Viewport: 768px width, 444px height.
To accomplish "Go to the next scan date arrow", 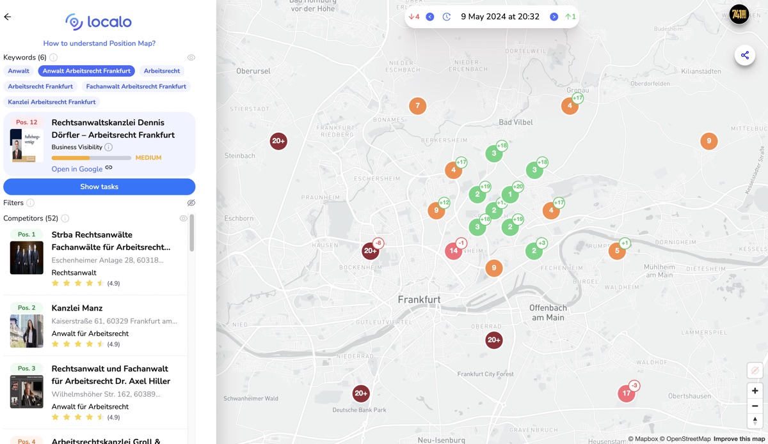I will (x=554, y=17).
